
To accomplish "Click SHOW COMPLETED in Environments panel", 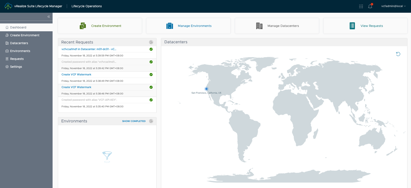I will (x=134, y=121).
